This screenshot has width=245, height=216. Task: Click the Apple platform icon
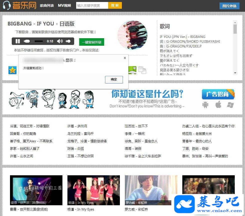tap(218, 104)
